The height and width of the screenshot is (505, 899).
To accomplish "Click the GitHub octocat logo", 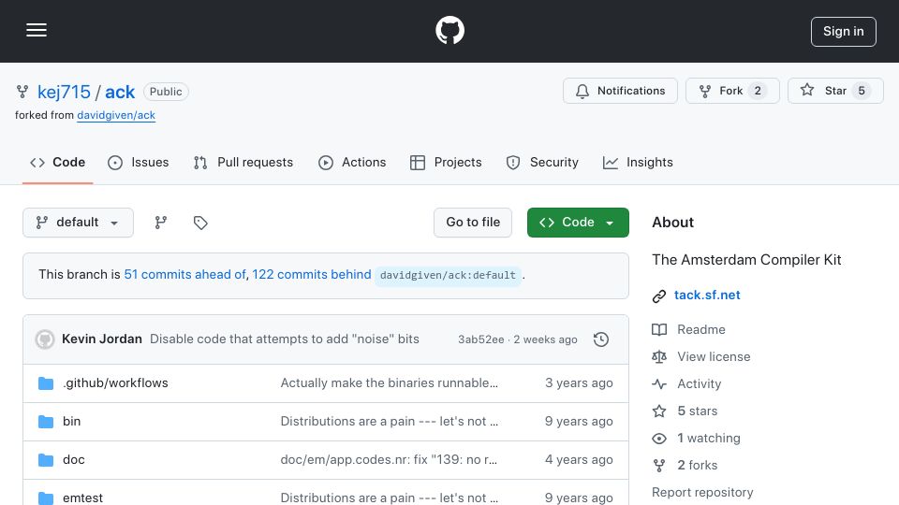I will point(449,30).
